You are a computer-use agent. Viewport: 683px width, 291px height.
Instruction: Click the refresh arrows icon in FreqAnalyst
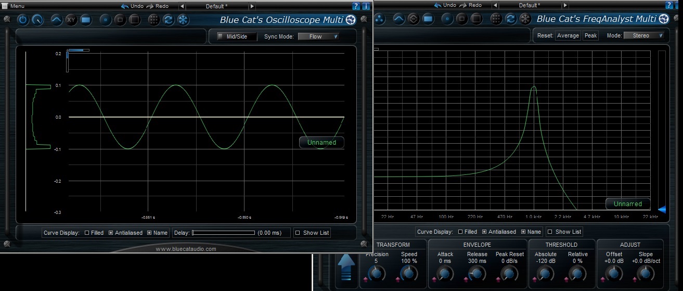point(511,19)
